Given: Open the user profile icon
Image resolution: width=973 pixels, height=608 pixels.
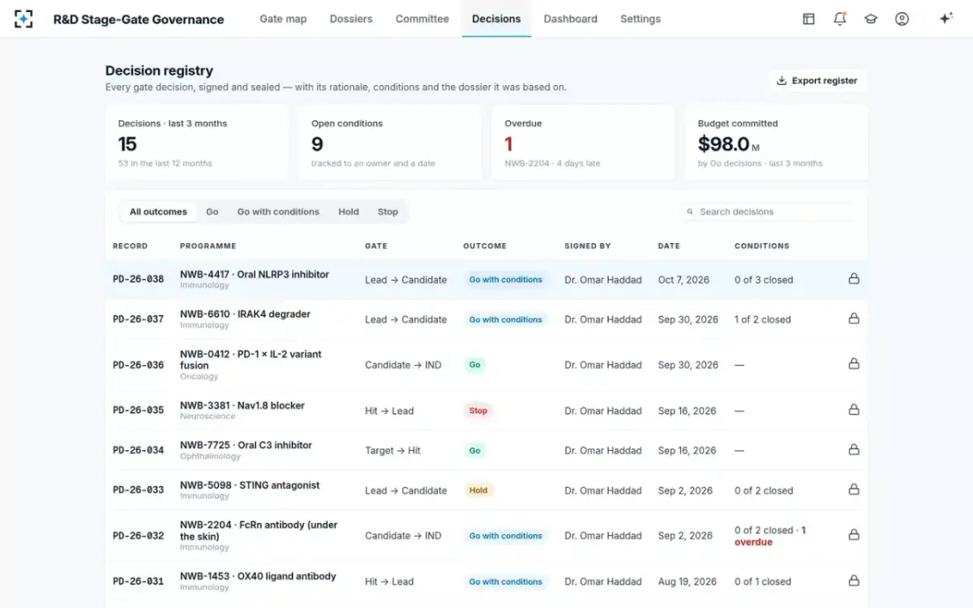Looking at the screenshot, I should pos(902,19).
